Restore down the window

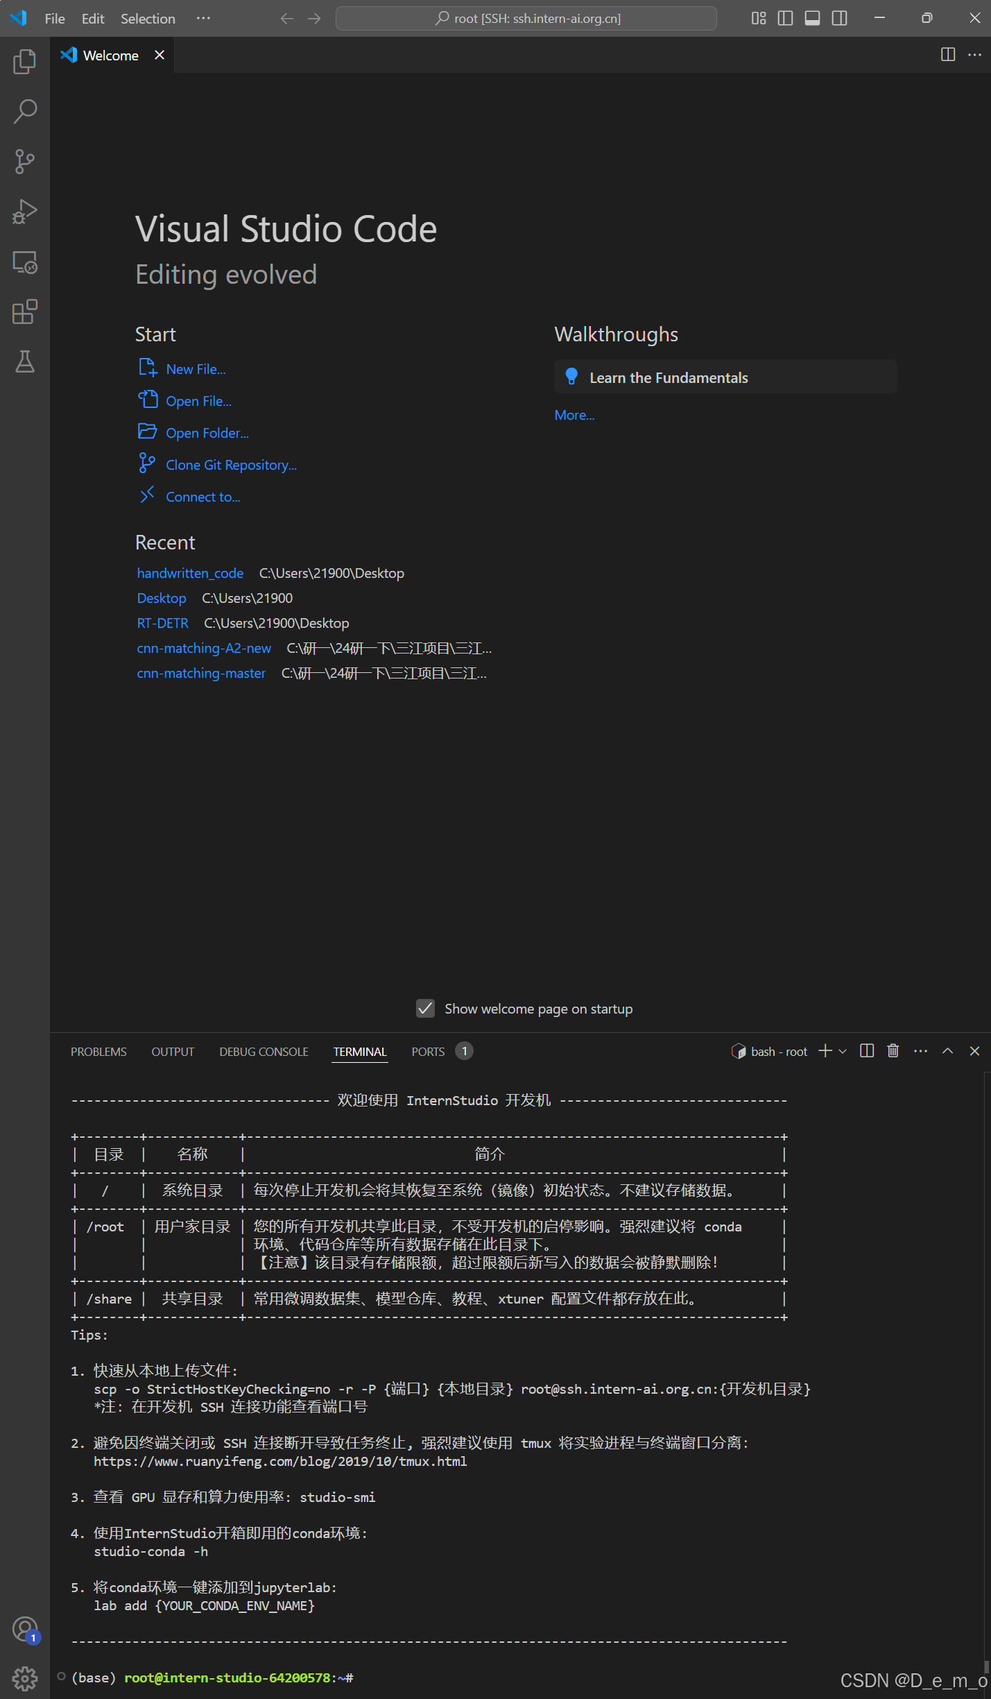[x=927, y=18]
